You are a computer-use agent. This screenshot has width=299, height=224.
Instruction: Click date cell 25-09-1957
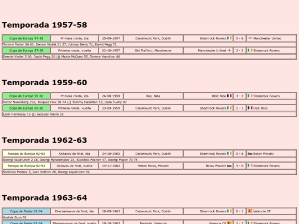[111, 38]
